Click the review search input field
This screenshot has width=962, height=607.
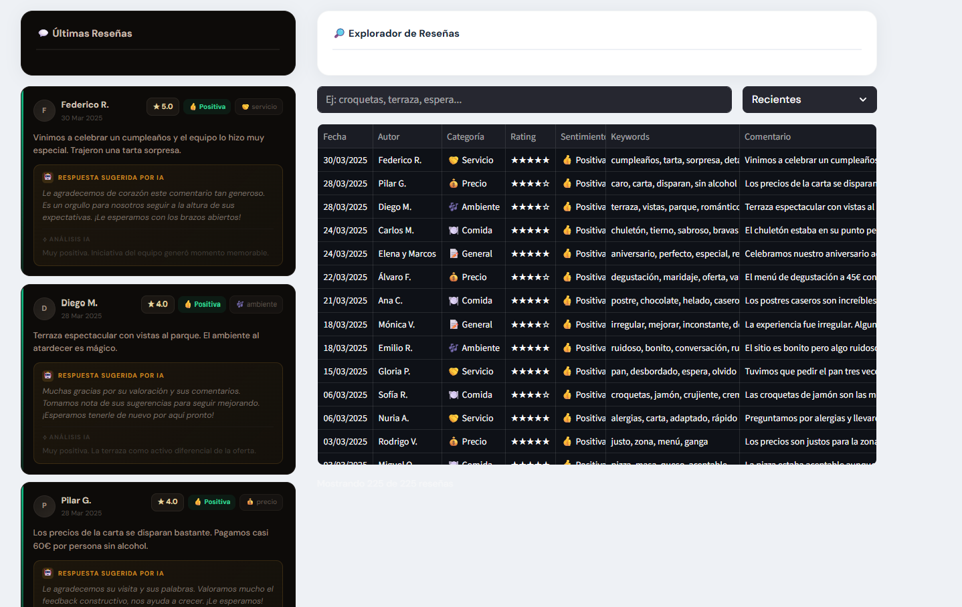524,100
